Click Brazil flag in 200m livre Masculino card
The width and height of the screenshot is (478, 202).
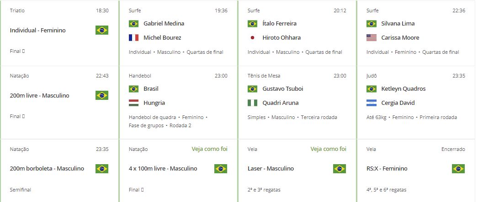(102, 95)
